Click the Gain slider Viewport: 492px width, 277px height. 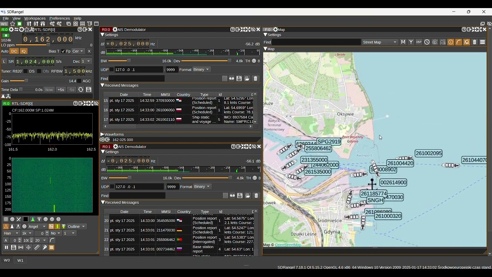(37, 81)
